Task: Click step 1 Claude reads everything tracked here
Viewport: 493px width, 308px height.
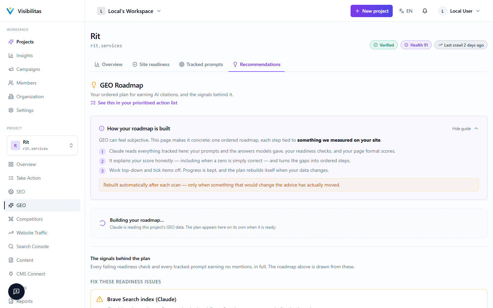Action: tap(252, 151)
